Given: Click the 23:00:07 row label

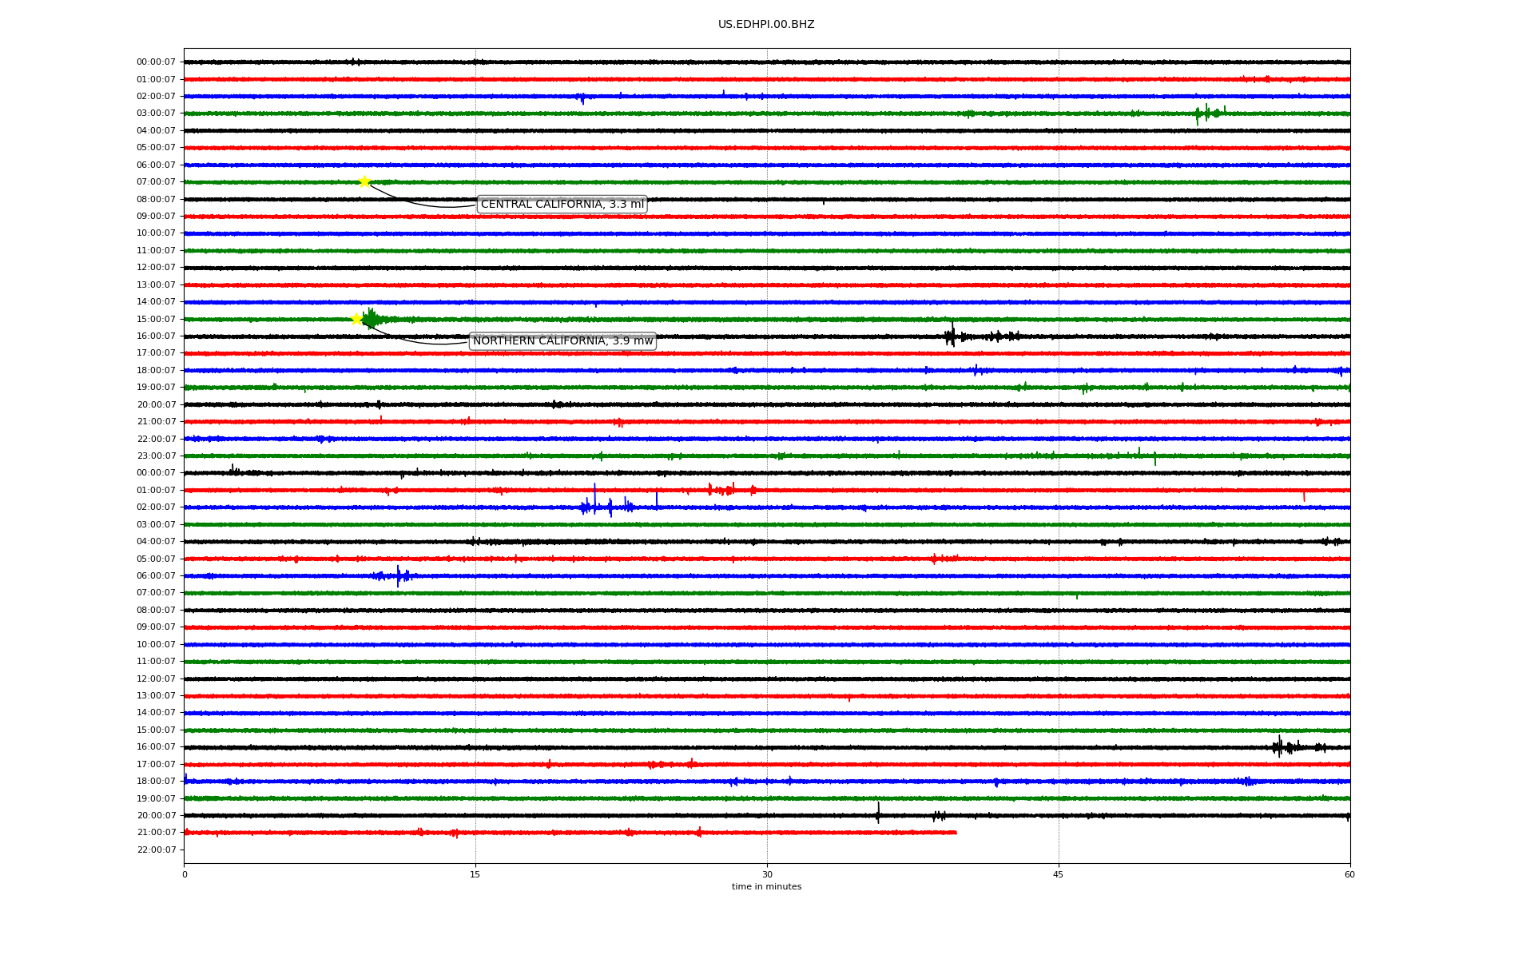Looking at the screenshot, I should click(x=157, y=456).
